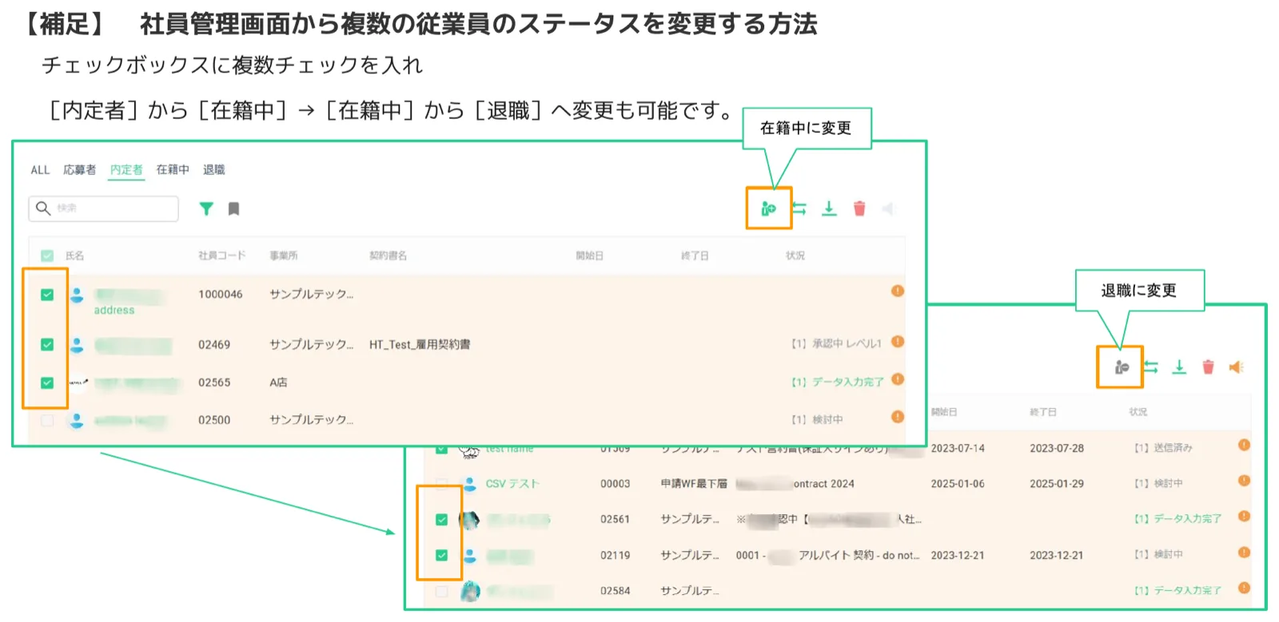Click the green filter funnel icon
Image resolution: width=1279 pixels, height=622 pixels.
[206, 208]
